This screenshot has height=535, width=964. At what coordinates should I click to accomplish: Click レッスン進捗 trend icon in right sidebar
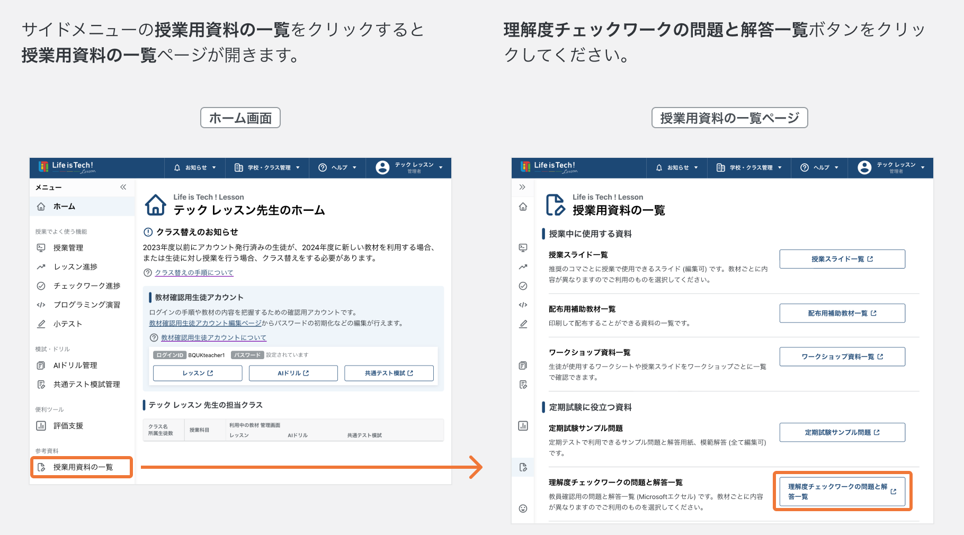523,267
